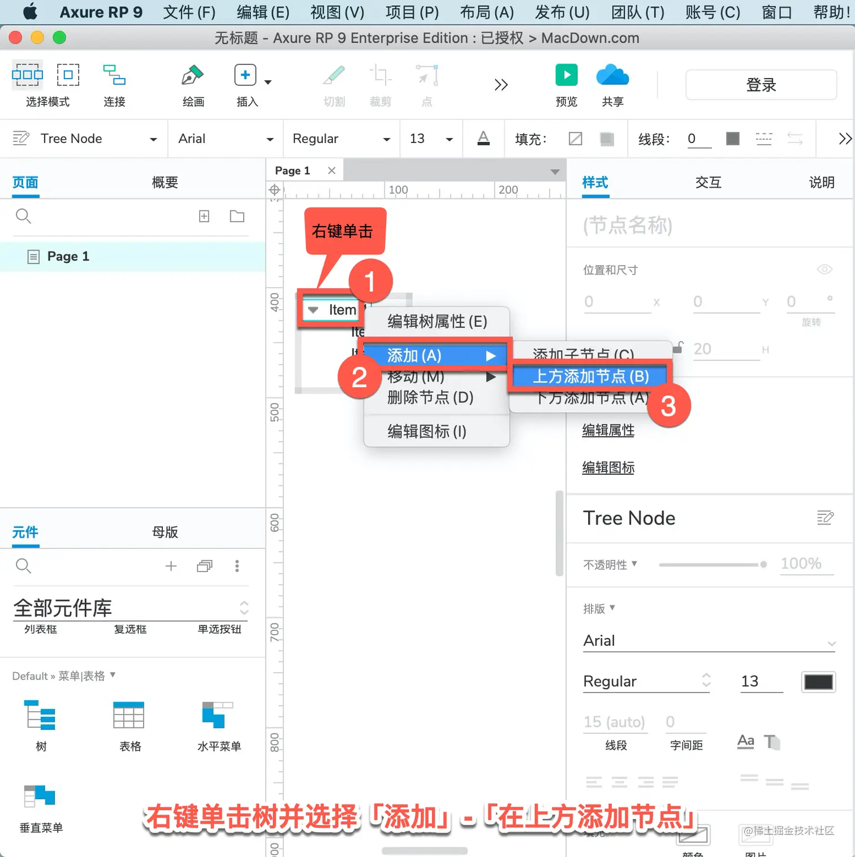Click the Edit Properties (编辑属性) link
855x857 pixels.
(608, 431)
